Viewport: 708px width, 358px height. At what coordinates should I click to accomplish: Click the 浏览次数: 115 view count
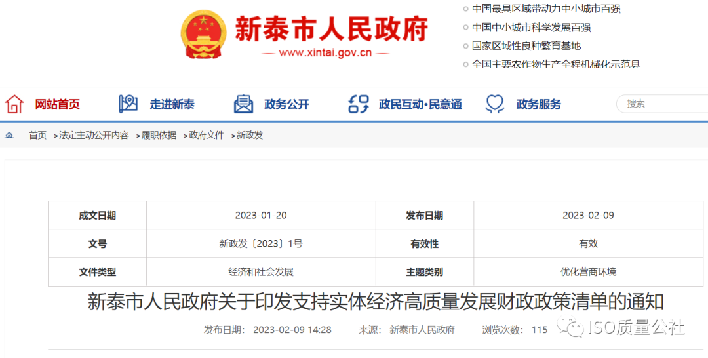click(515, 330)
